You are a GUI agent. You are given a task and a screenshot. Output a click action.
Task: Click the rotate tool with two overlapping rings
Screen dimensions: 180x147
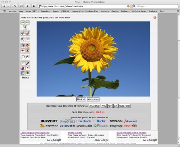coord(23,33)
